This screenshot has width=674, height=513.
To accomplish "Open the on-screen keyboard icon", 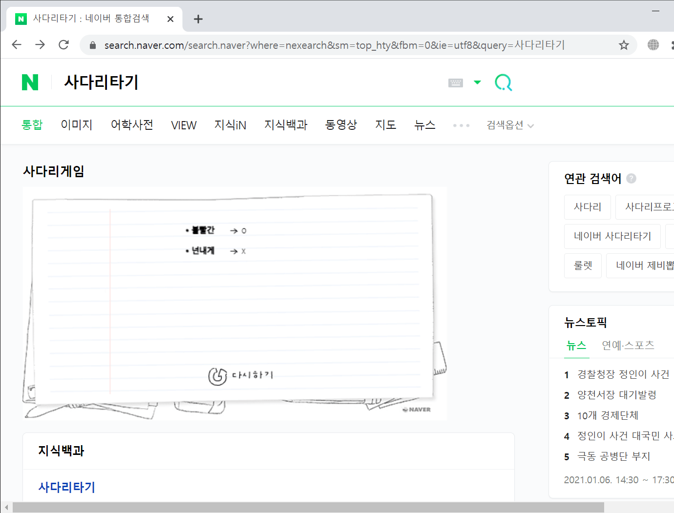I will coord(456,83).
